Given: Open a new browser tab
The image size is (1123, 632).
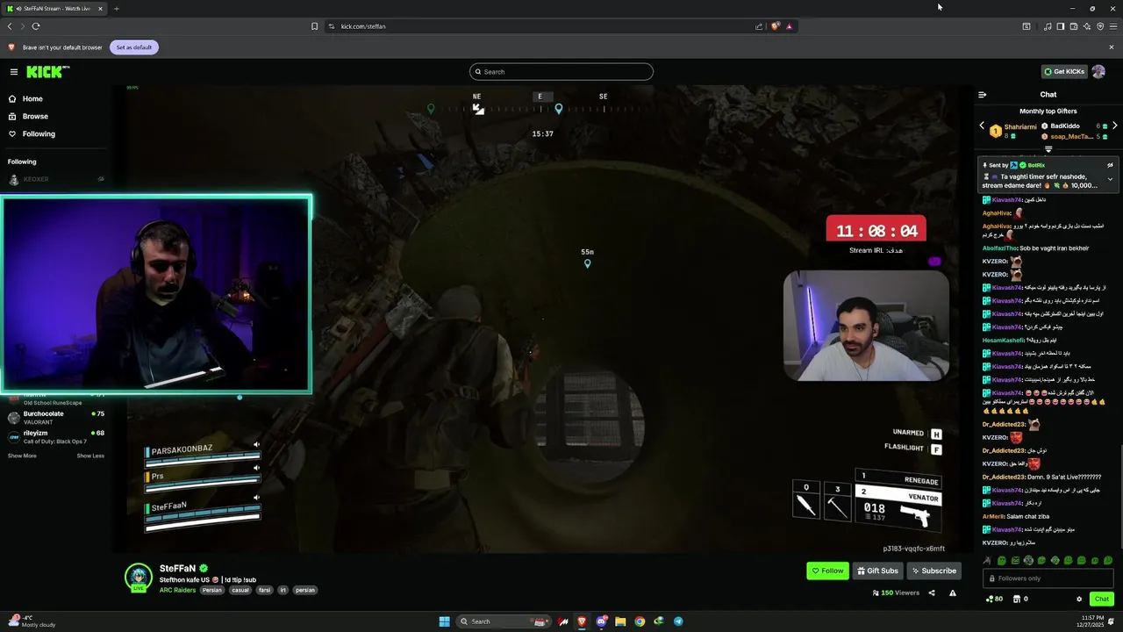Looking at the screenshot, I should [116, 9].
